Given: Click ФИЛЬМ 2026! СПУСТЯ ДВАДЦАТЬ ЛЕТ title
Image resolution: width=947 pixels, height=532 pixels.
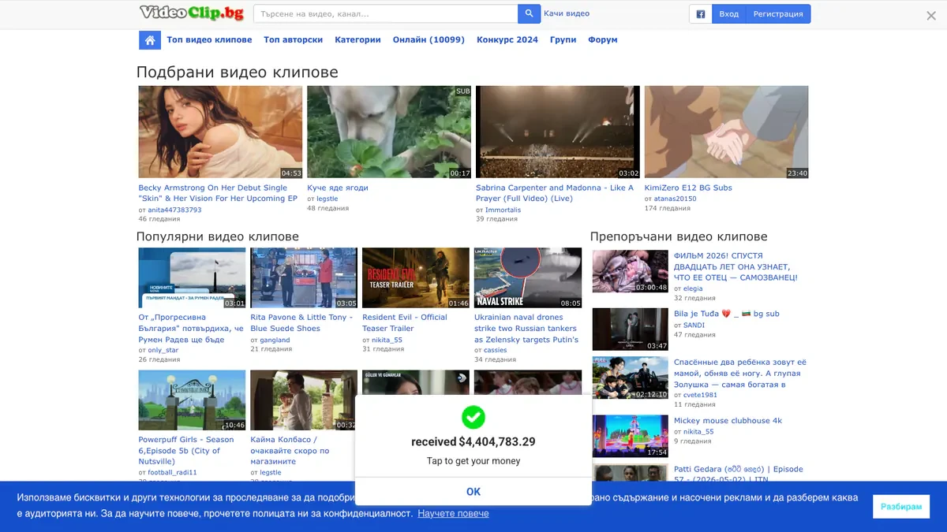Looking at the screenshot, I should [x=736, y=266].
